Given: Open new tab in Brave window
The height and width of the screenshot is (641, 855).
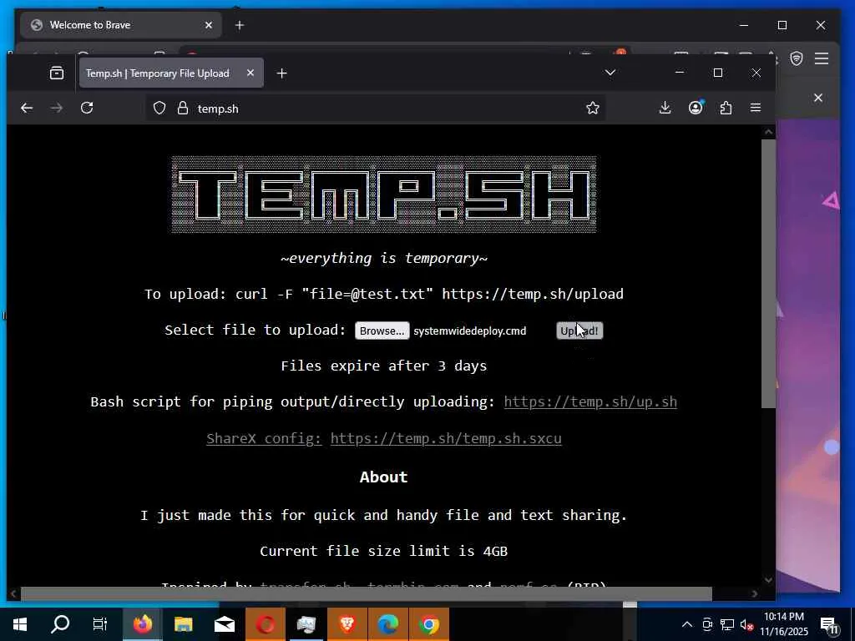Looking at the screenshot, I should click(x=240, y=25).
